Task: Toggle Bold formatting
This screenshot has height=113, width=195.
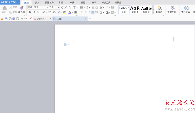Action: [x=30, y=12]
